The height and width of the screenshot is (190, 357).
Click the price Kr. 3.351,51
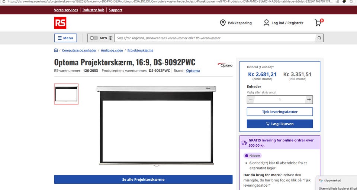[x=297, y=74]
